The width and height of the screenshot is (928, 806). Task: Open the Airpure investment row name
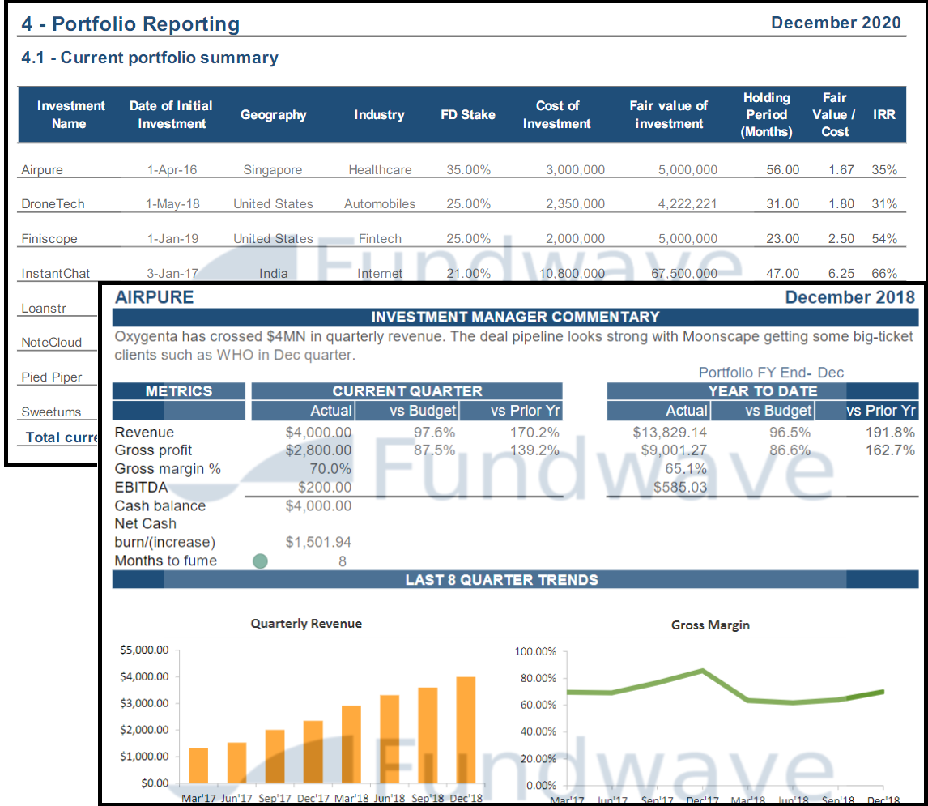pos(42,170)
